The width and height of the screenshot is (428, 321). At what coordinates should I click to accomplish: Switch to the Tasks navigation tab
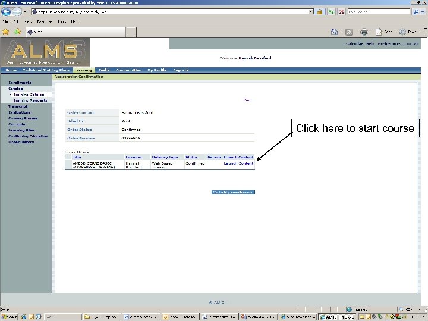(x=103, y=70)
